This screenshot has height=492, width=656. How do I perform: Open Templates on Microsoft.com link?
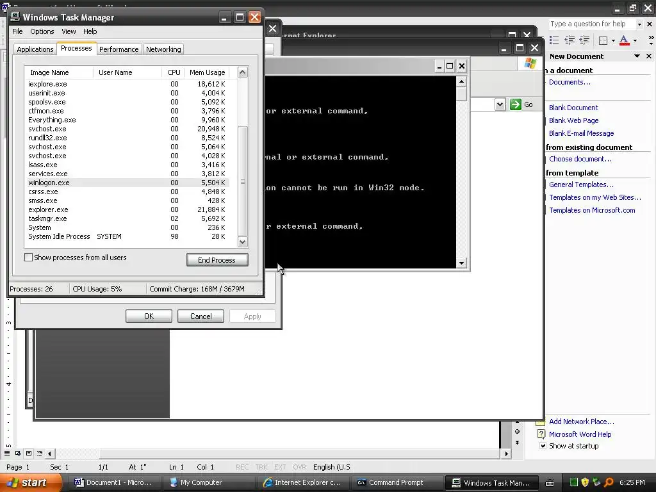point(592,210)
